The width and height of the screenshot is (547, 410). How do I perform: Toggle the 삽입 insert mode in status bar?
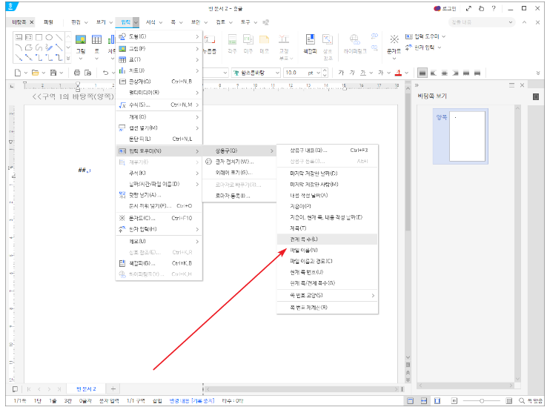(157, 401)
